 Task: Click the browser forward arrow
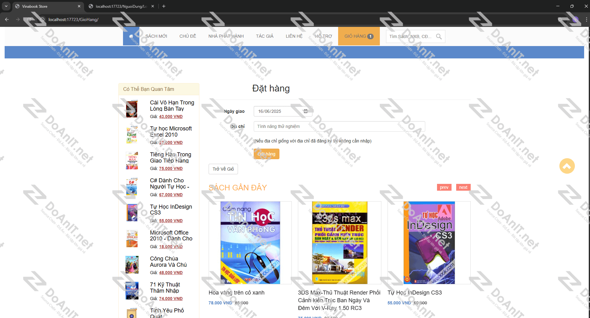(x=18, y=19)
